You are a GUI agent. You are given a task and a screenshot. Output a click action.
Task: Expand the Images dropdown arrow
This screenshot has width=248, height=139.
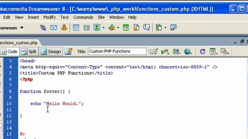tap(103, 28)
